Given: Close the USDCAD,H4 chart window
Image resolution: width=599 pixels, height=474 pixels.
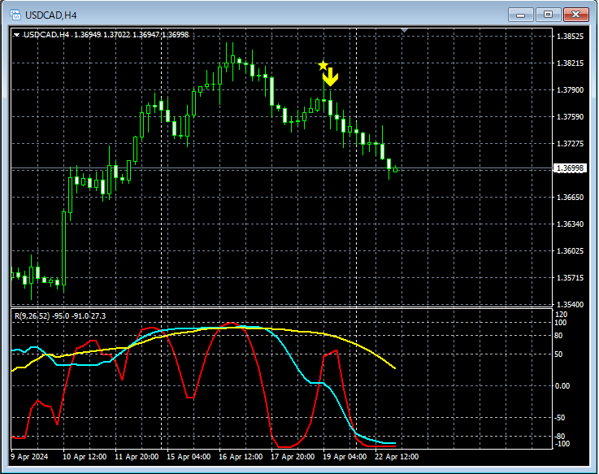Looking at the screenshot, I should [x=576, y=15].
